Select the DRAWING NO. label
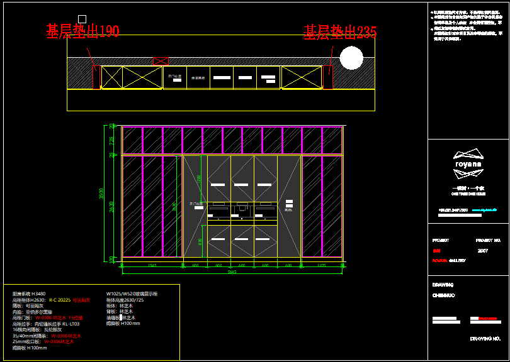 pos(485,339)
